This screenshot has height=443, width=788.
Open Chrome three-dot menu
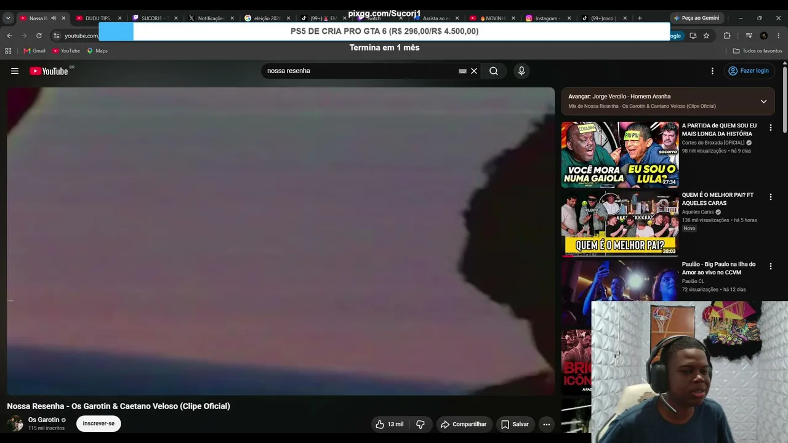pyautogui.click(x=779, y=36)
